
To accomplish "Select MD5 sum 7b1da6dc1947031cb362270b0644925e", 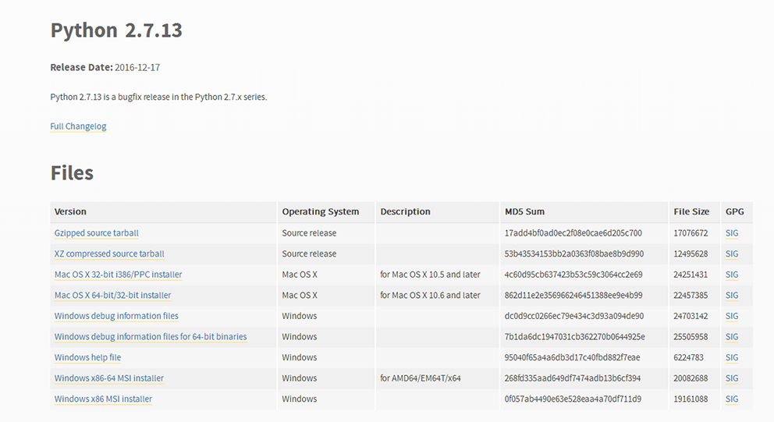I will [x=574, y=337].
